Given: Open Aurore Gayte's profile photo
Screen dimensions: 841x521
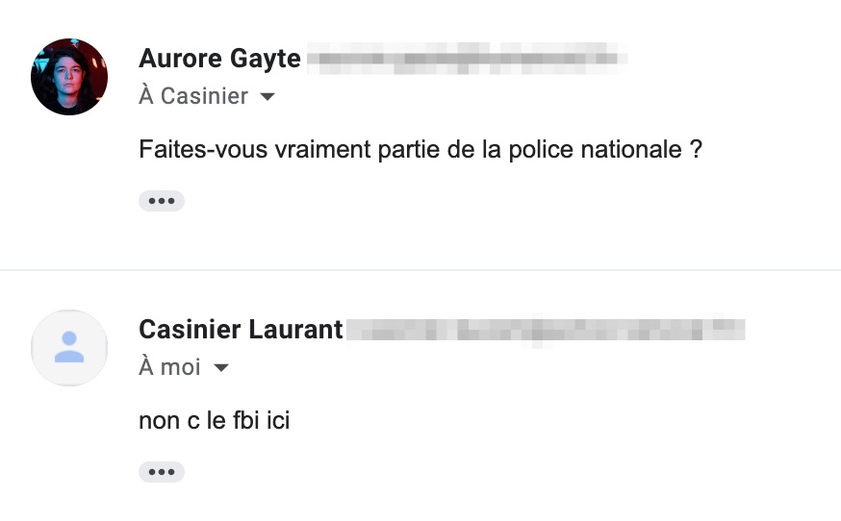Looking at the screenshot, I should [x=69, y=77].
